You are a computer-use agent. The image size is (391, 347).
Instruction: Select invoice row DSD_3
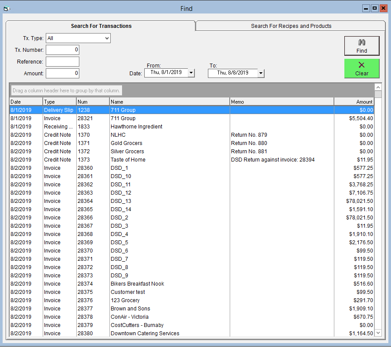click(191, 226)
